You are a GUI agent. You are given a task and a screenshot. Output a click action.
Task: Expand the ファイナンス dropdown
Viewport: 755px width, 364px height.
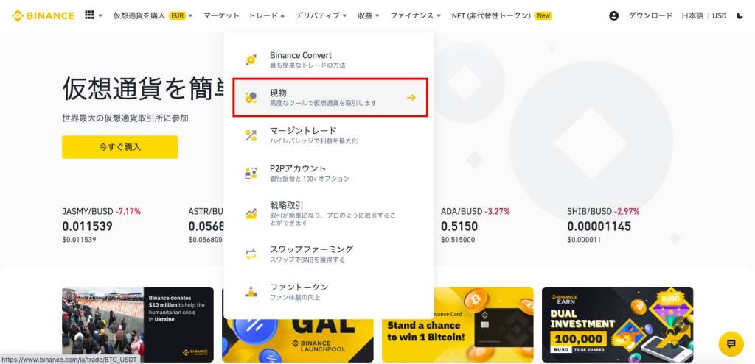tap(416, 15)
